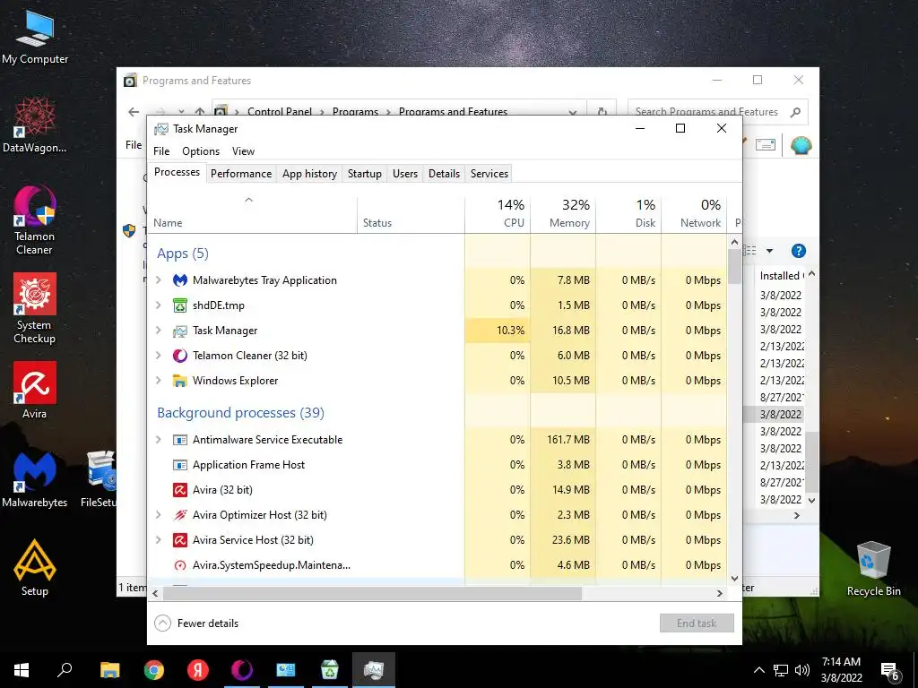
Task: Open Google Chrome from the taskbar
Action: 154,670
